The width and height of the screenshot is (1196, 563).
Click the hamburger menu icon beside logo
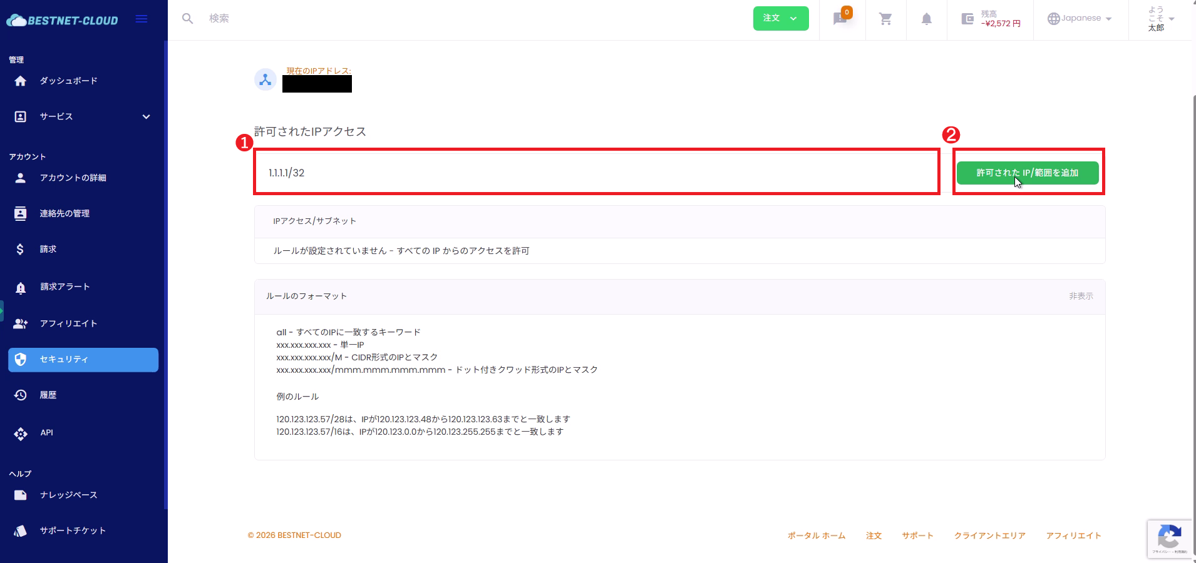coord(142,19)
